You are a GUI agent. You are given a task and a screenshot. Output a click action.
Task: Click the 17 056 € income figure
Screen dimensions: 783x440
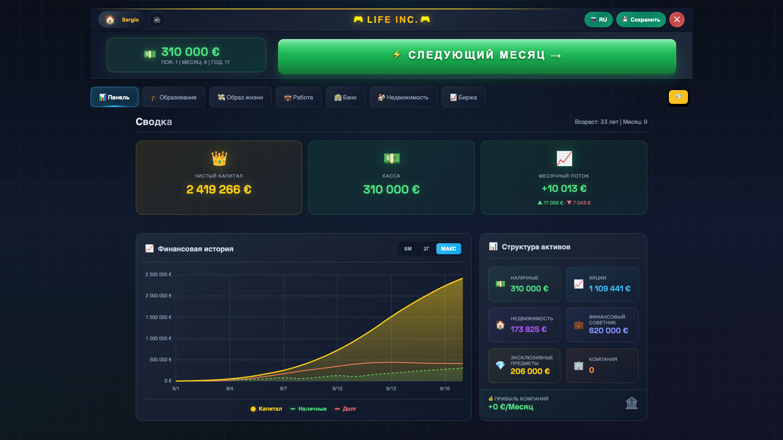point(551,202)
